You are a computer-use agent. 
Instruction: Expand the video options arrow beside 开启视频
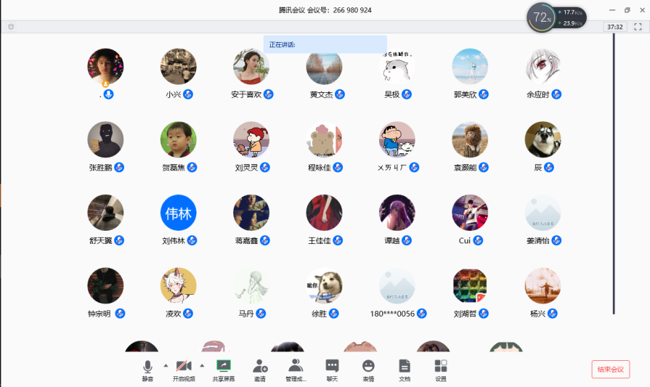pos(202,365)
